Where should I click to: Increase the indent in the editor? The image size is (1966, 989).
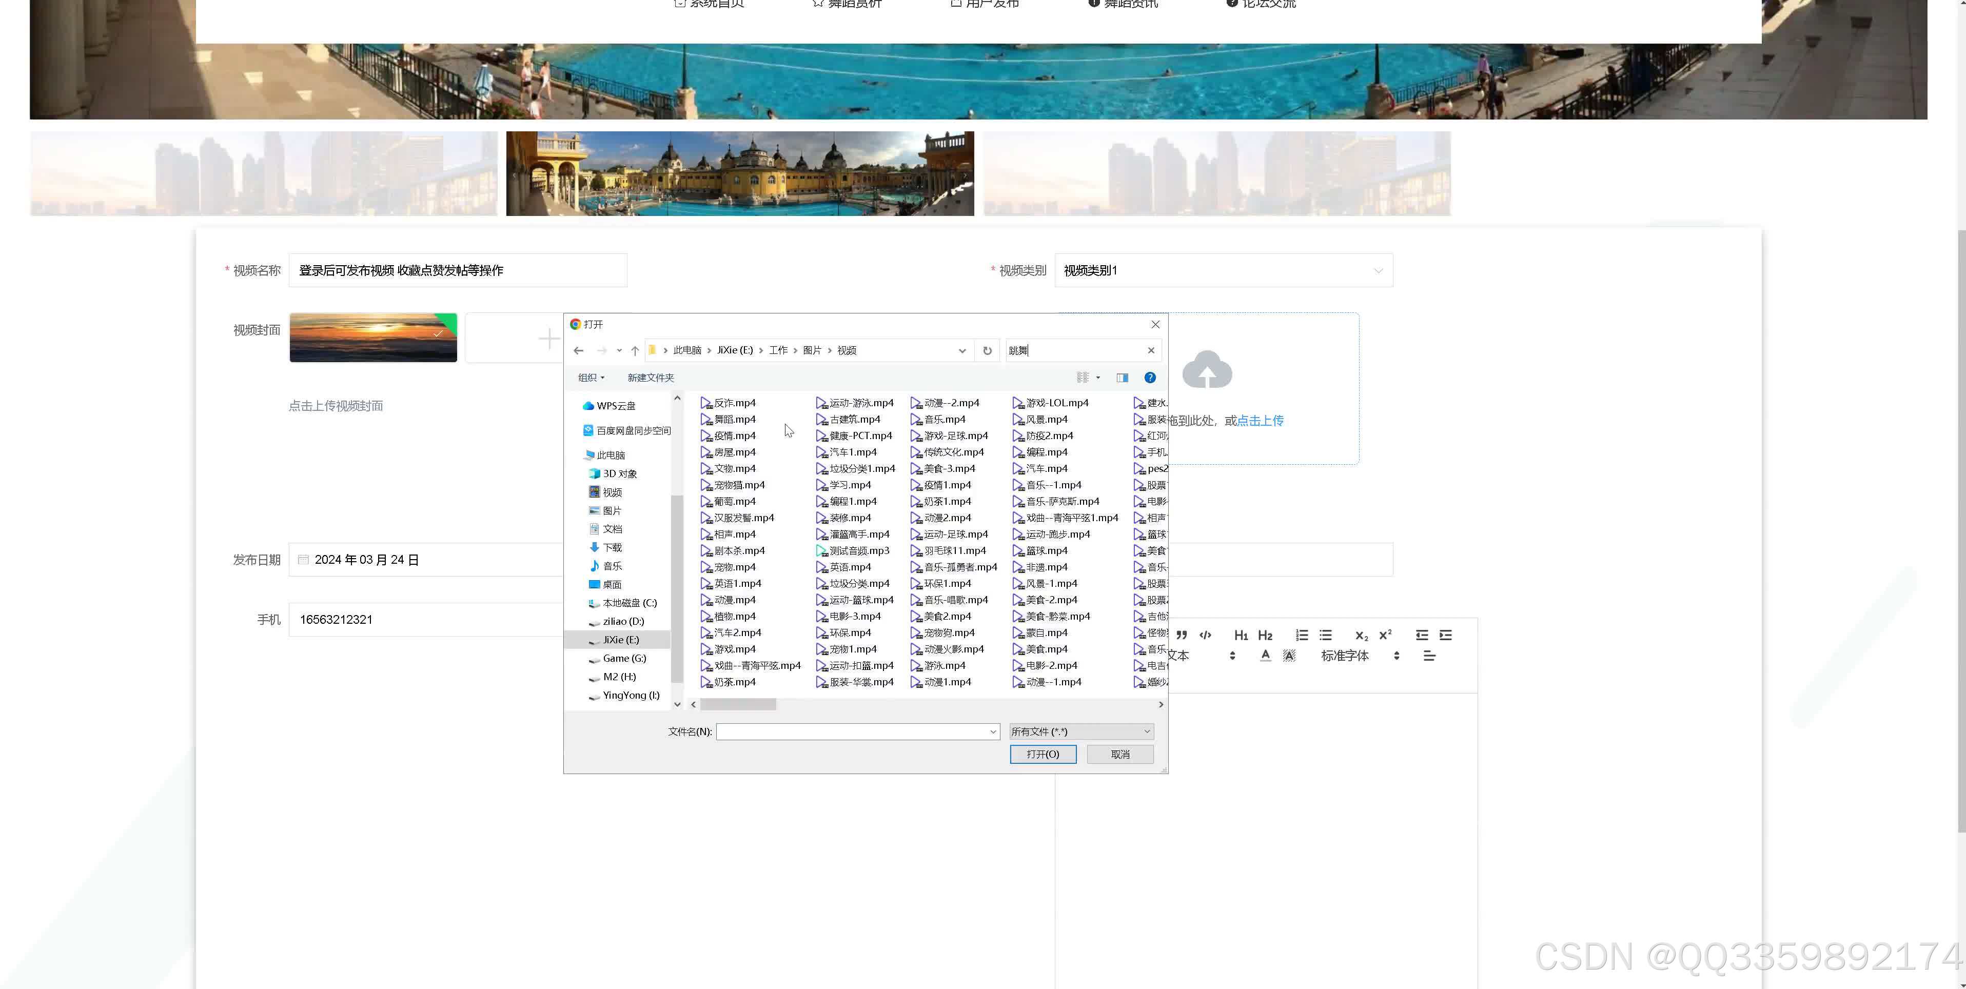(x=1445, y=635)
